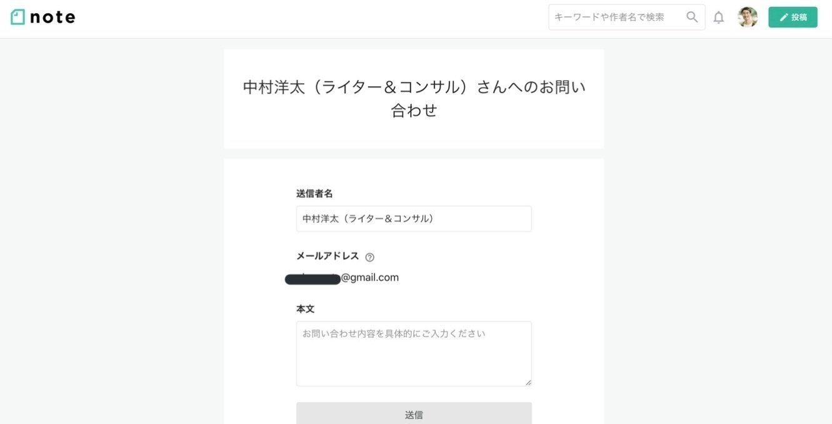Click the search magnifier icon
This screenshot has width=832, height=424.
[x=691, y=17]
